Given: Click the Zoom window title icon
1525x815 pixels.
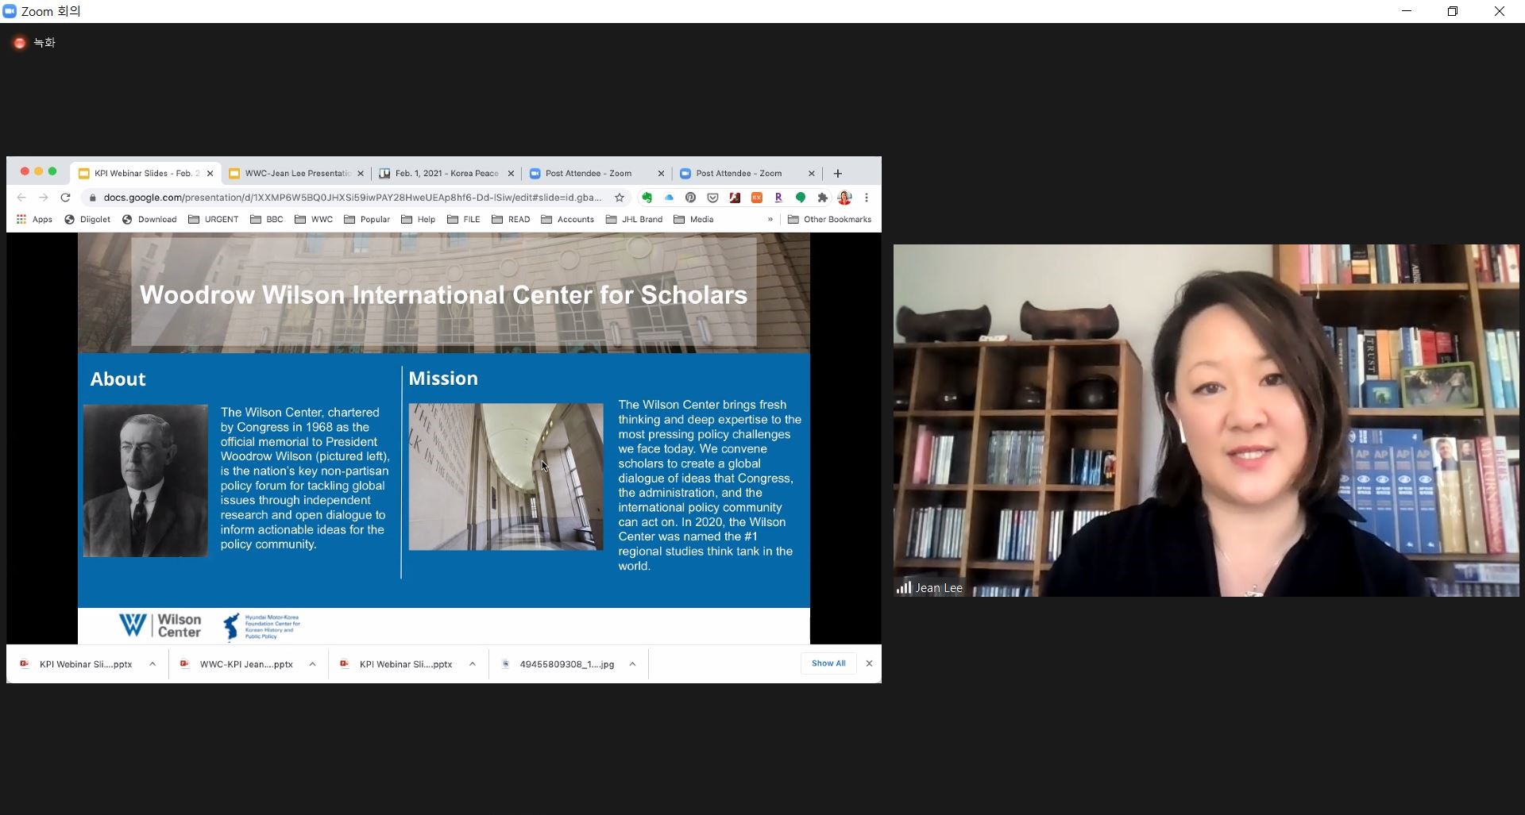Looking at the screenshot, I should [10, 11].
